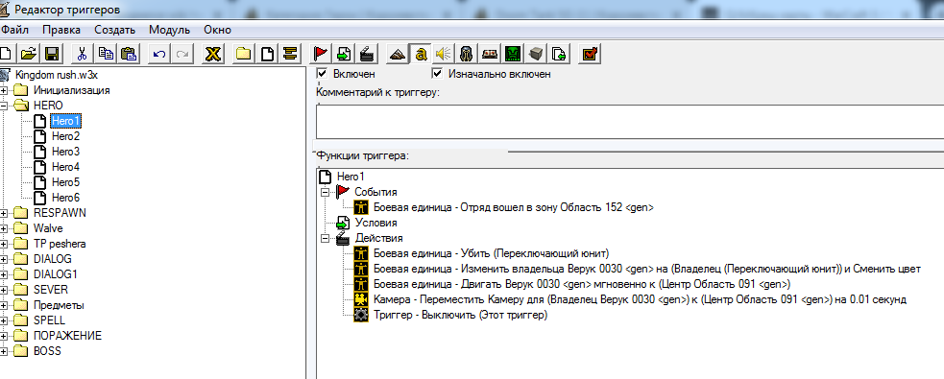Click the Paste clipboard icon
The height and width of the screenshot is (379, 944).
click(x=129, y=54)
